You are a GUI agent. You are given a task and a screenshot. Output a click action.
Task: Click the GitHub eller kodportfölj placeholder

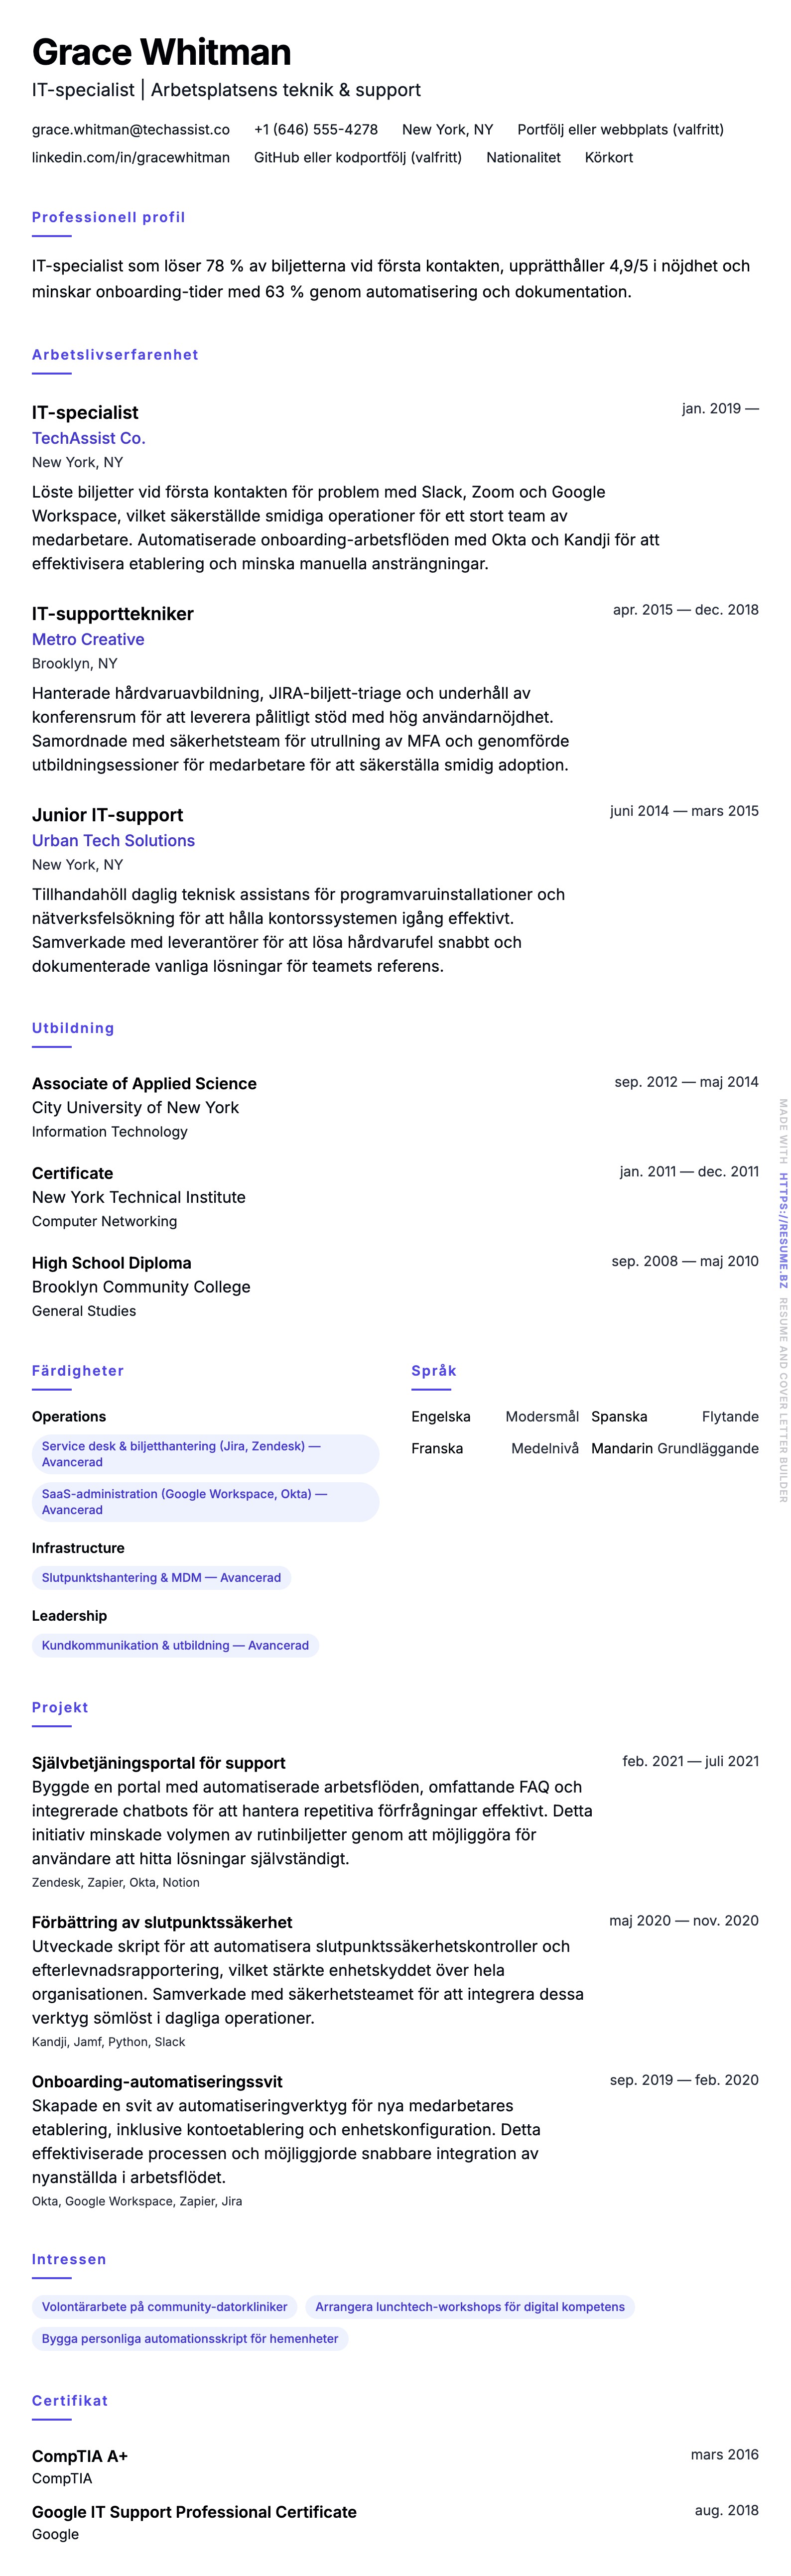click(357, 157)
